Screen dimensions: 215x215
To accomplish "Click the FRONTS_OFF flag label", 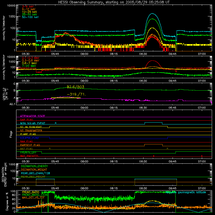I will click(28, 152).
